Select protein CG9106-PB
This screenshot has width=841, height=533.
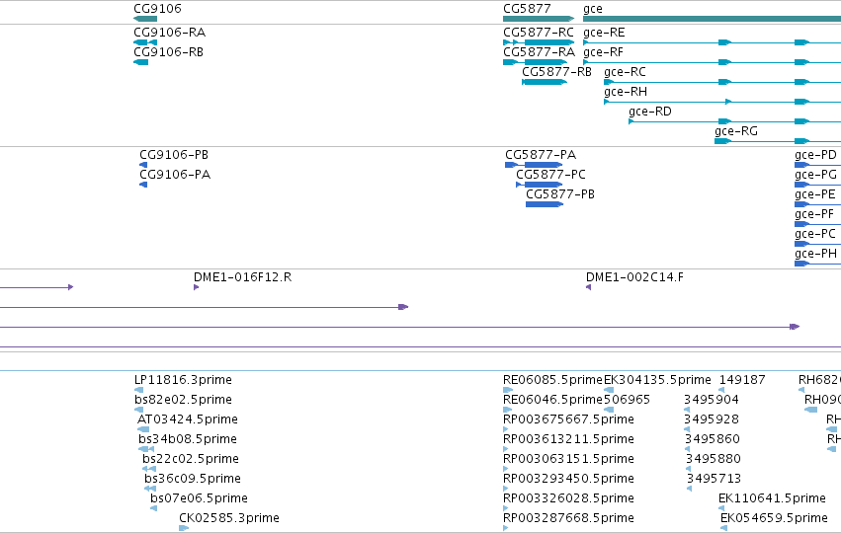pos(143,165)
